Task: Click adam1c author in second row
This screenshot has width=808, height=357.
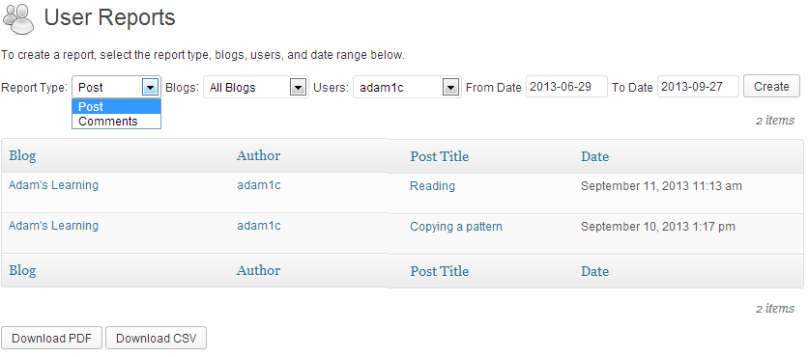Action: (x=259, y=226)
